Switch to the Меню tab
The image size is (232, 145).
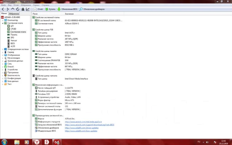pos(4,13)
